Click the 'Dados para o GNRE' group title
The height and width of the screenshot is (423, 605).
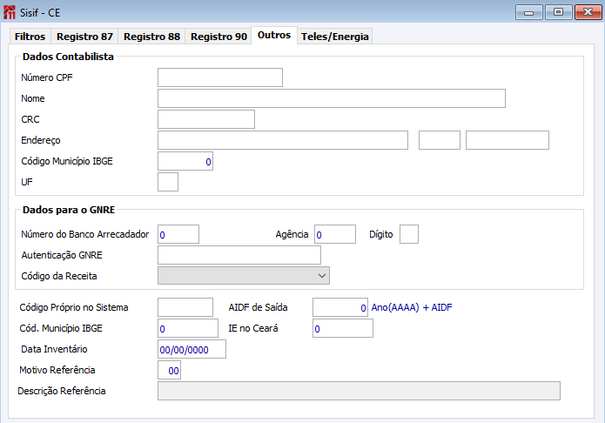(x=69, y=210)
